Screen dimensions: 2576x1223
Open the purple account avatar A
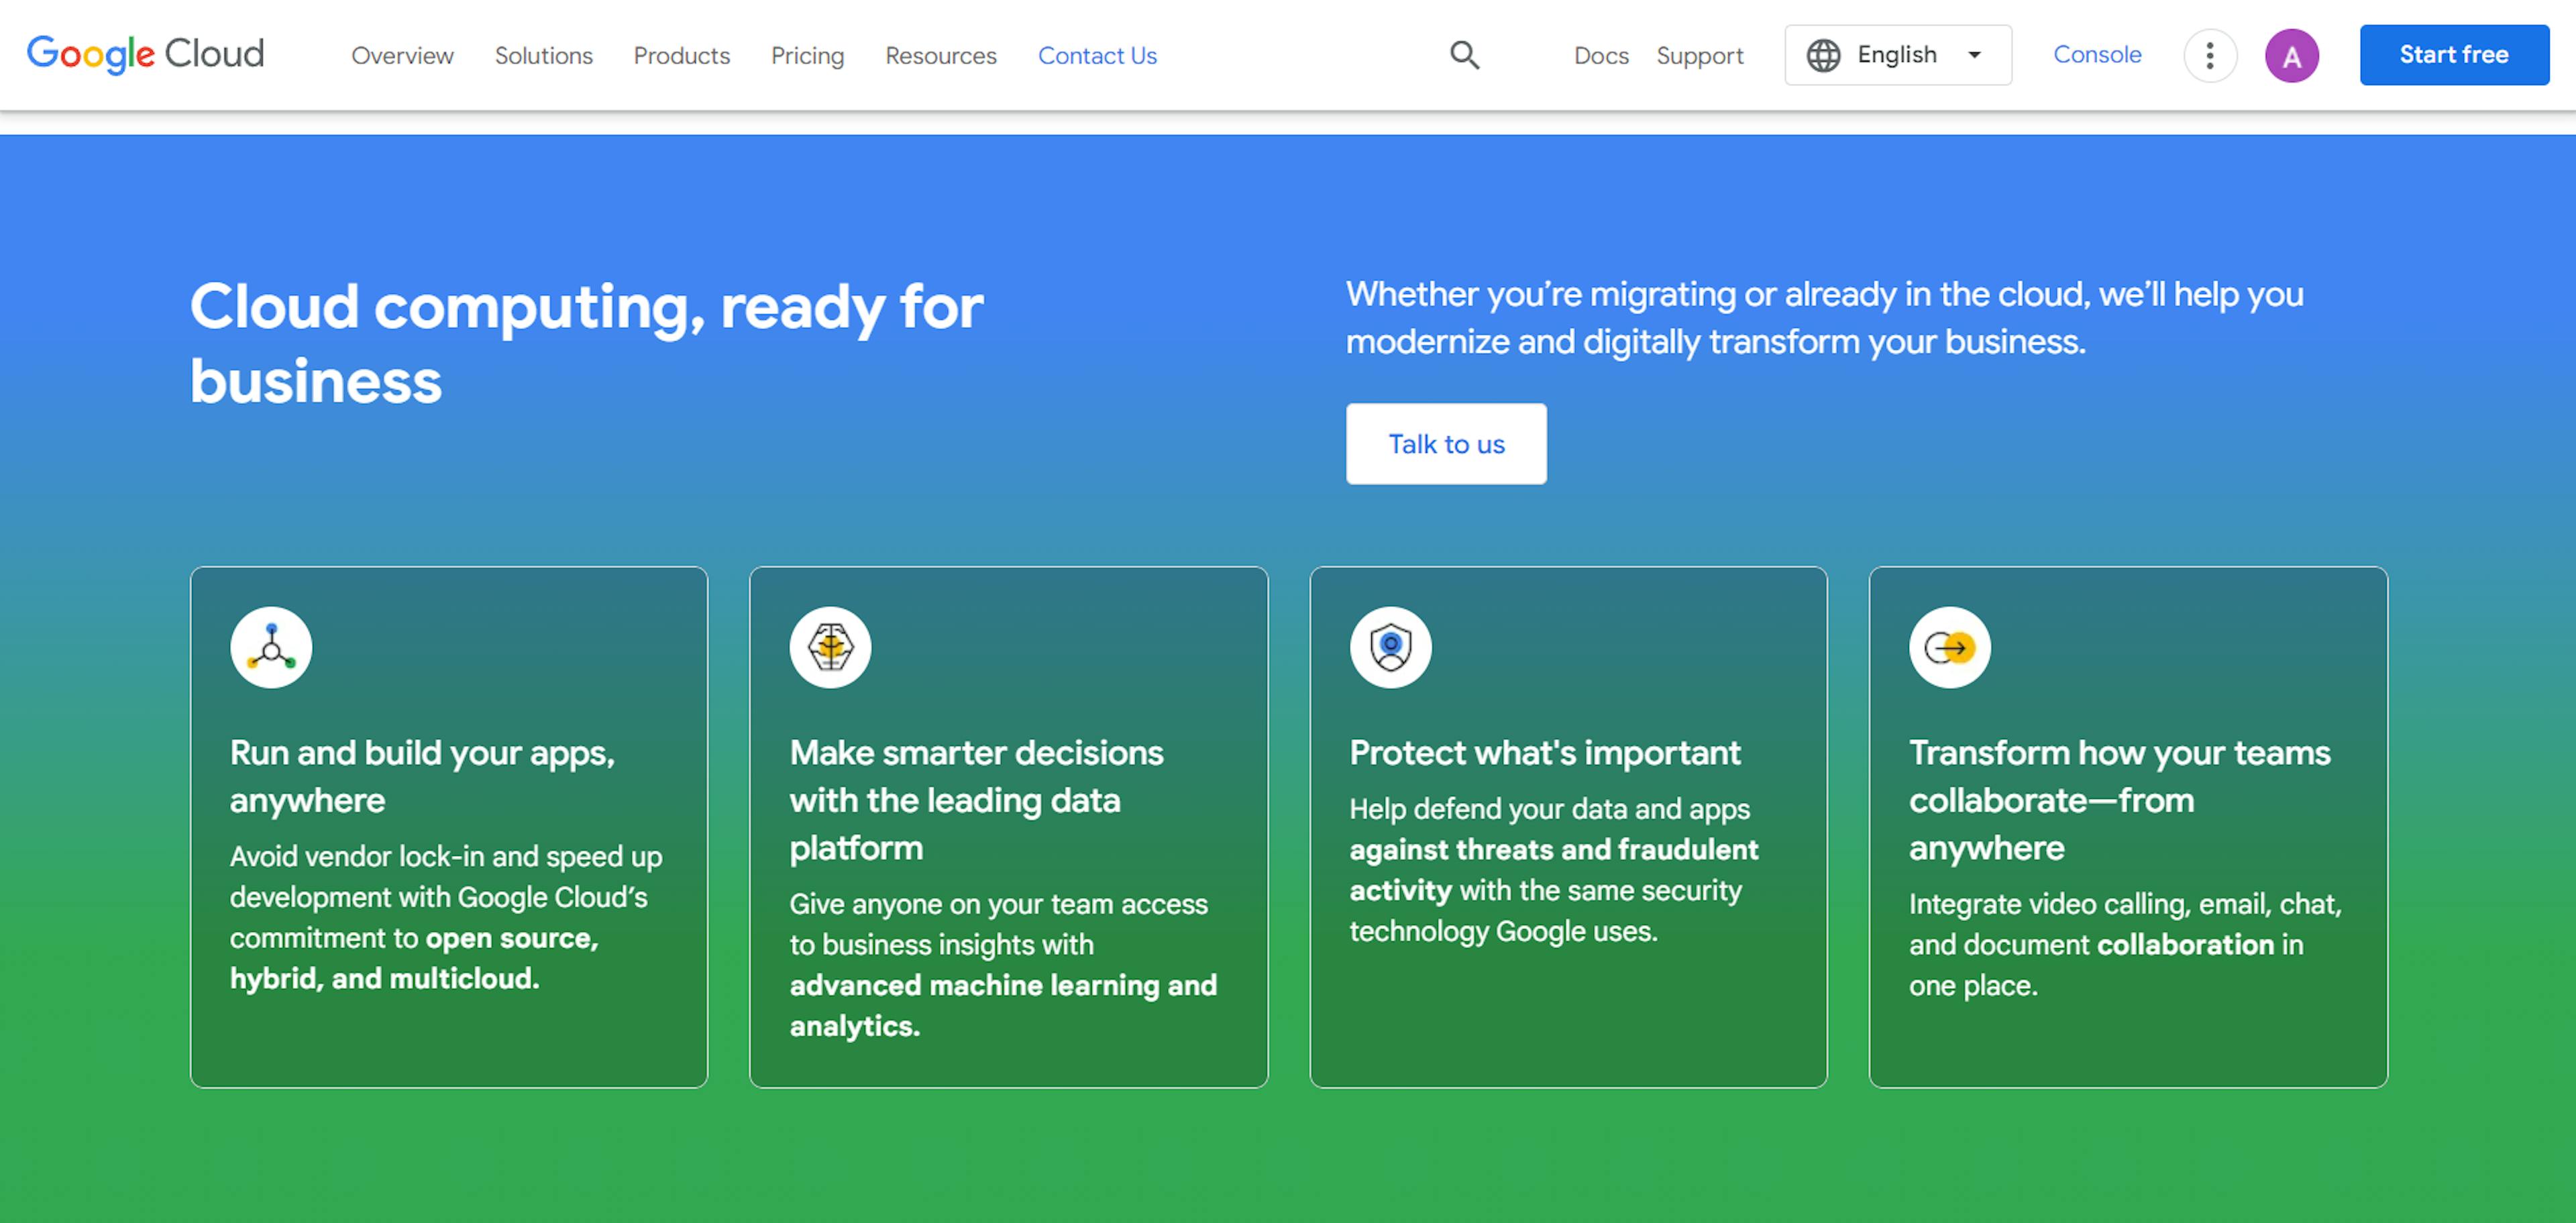coord(2291,56)
